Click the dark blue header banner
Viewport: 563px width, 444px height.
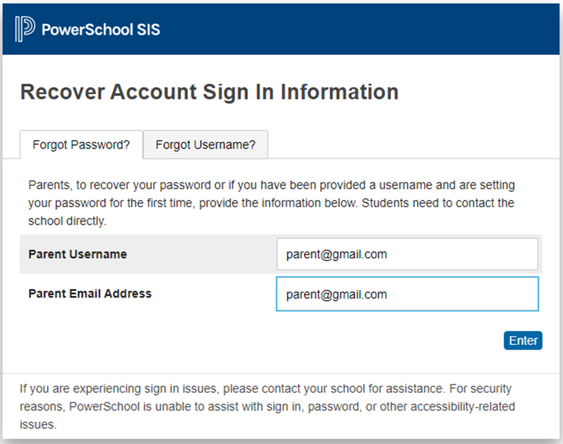click(x=281, y=29)
